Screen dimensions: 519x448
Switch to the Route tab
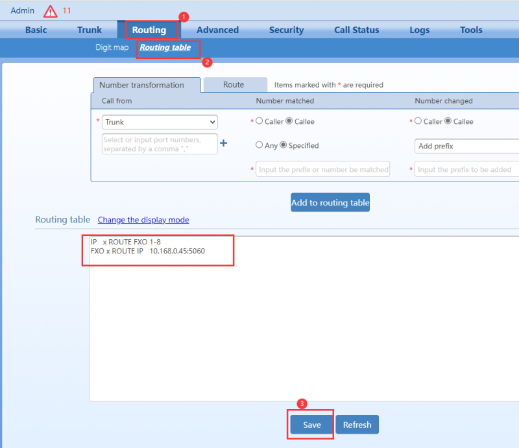(234, 85)
